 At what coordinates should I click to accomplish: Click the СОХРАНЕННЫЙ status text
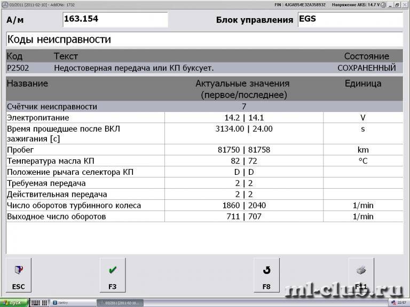click(x=367, y=68)
